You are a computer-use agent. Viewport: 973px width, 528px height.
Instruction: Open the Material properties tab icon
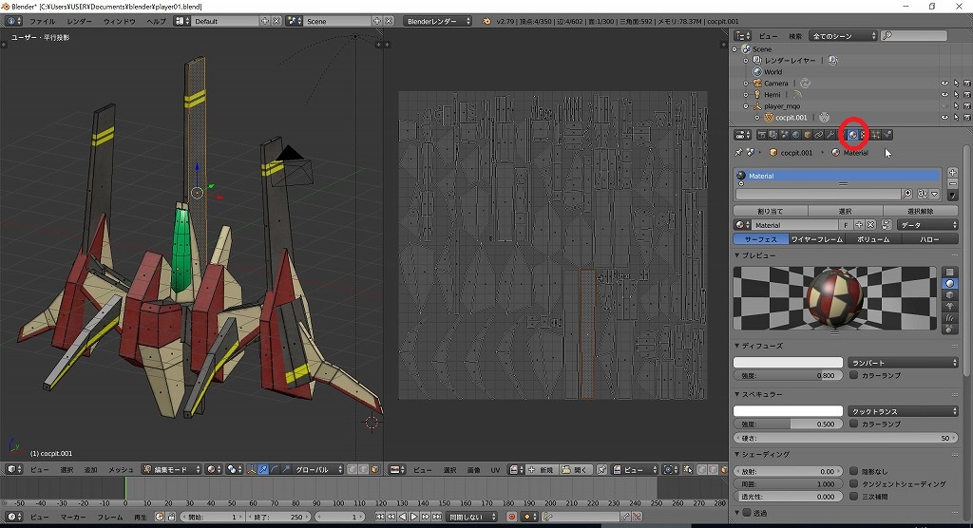coord(852,135)
